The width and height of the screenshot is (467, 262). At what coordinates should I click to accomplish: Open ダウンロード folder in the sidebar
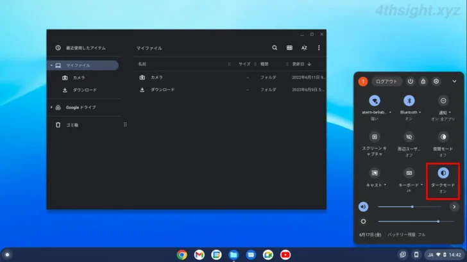point(85,90)
